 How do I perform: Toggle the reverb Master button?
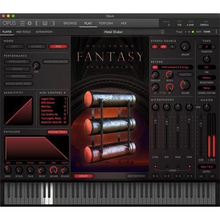pos(185,75)
